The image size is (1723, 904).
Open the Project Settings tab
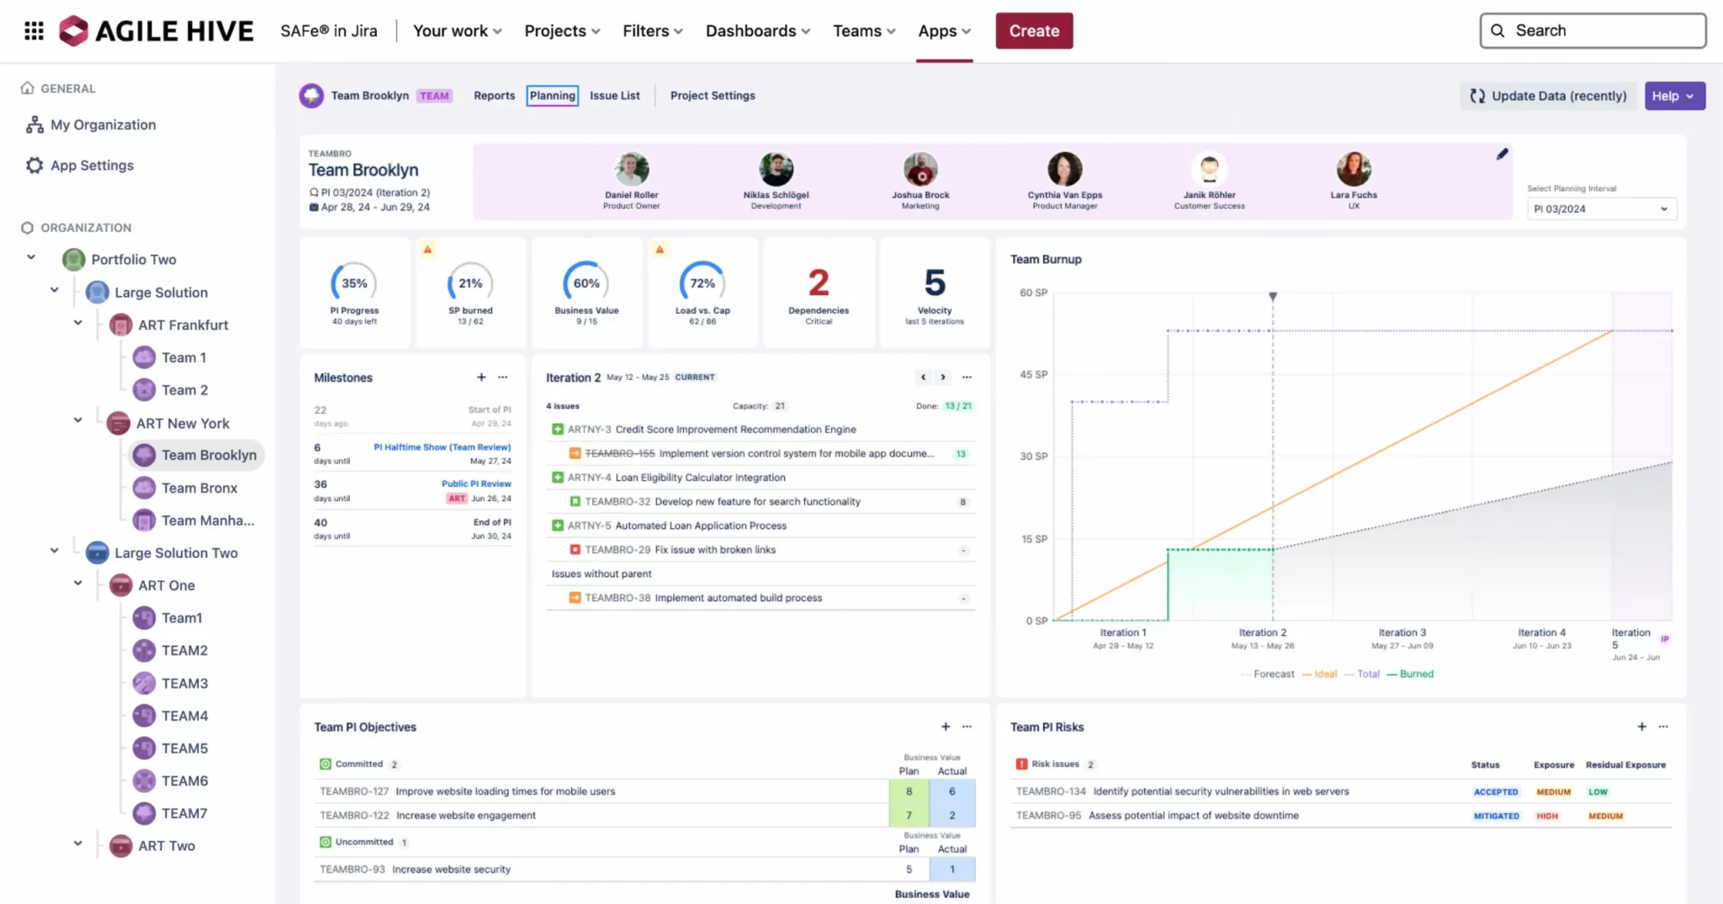point(713,96)
